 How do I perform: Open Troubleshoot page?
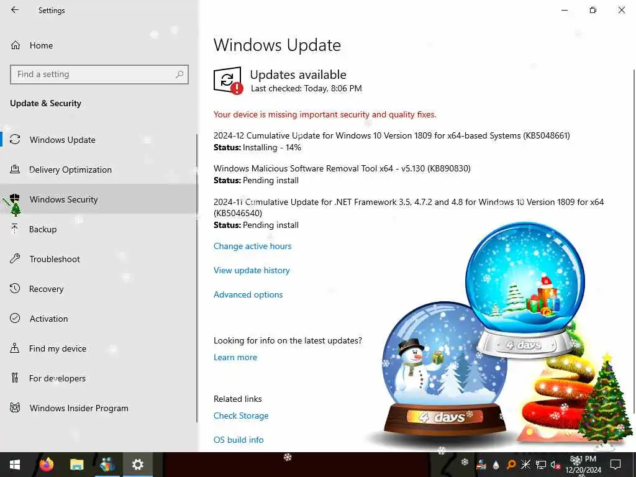pyautogui.click(x=99, y=259)
